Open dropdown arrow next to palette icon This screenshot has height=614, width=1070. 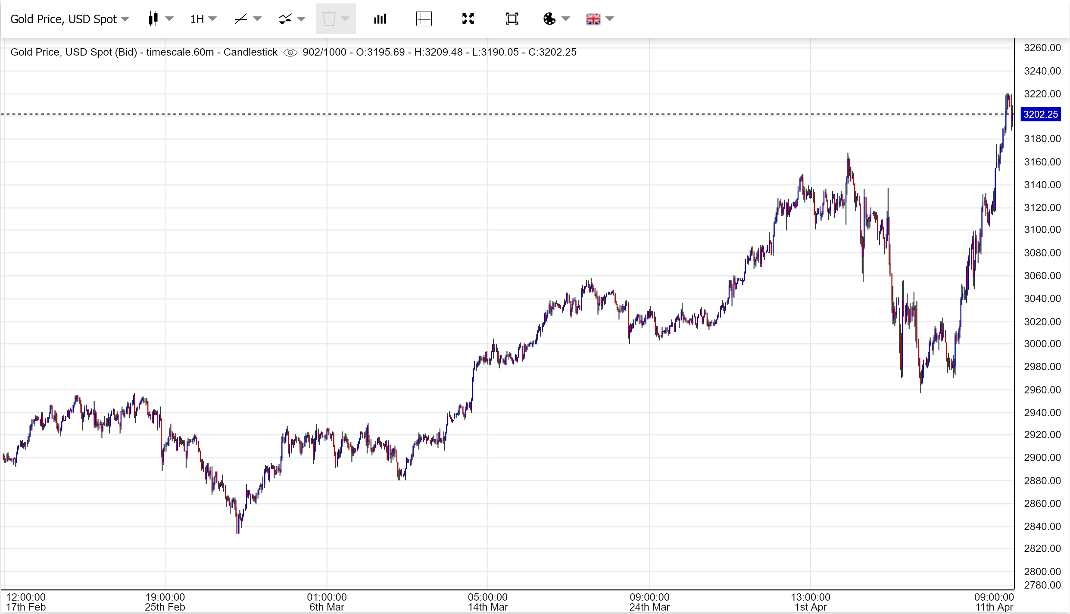(566, 19)
